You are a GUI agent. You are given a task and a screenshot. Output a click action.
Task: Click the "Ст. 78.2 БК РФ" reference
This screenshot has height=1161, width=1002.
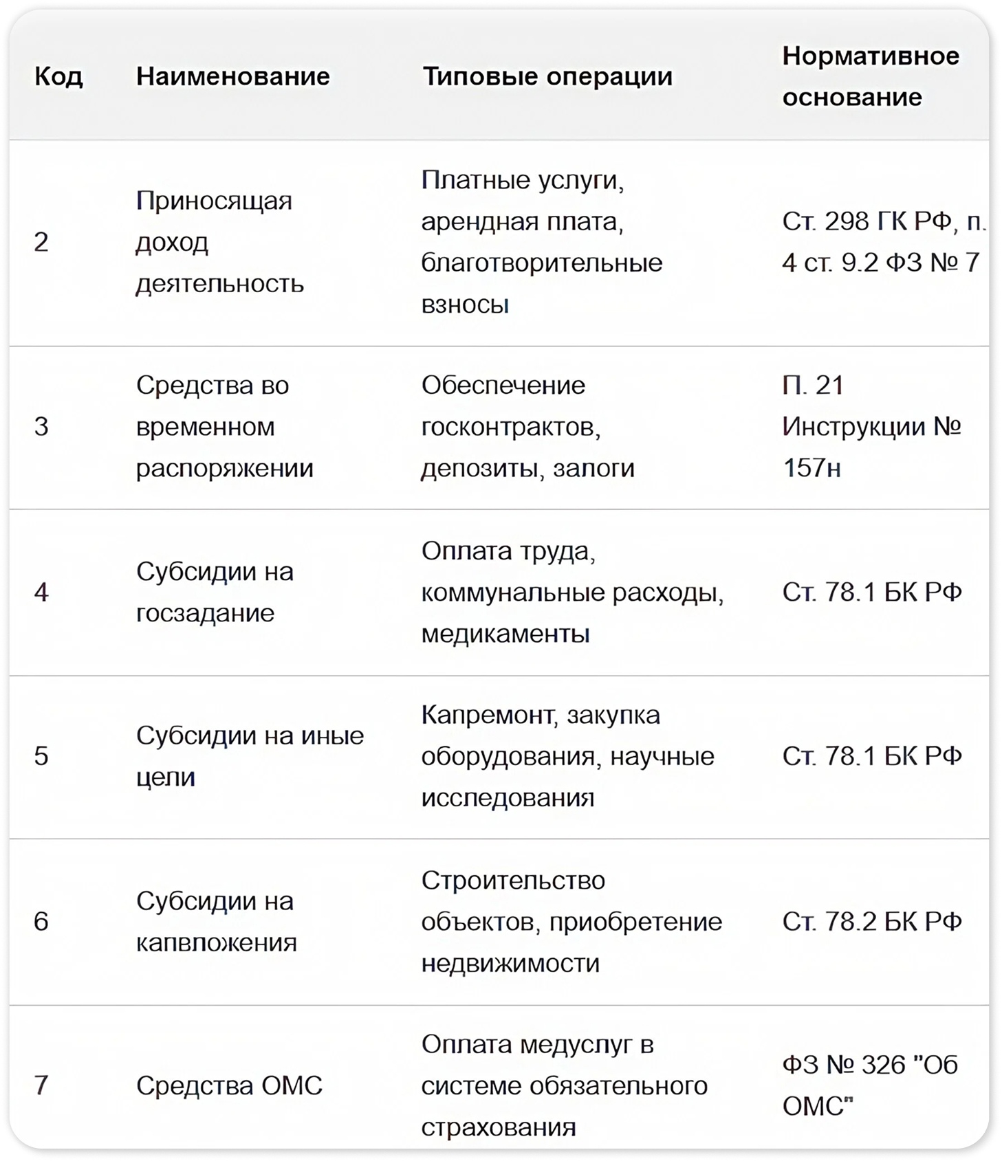click(871, 921)
